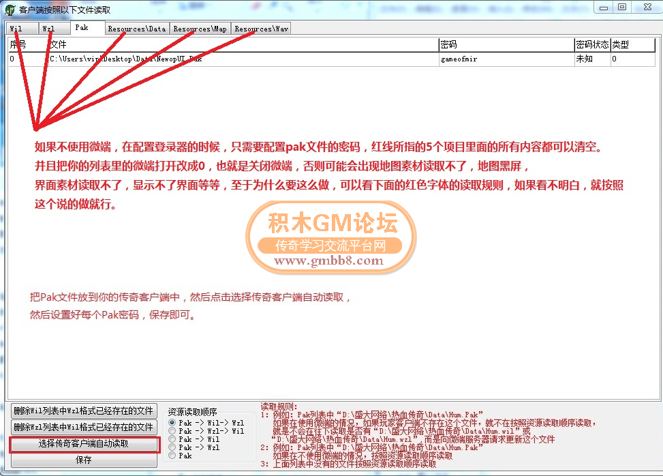
Task: Save settings with the 保存 button
Action: (84, 460)
